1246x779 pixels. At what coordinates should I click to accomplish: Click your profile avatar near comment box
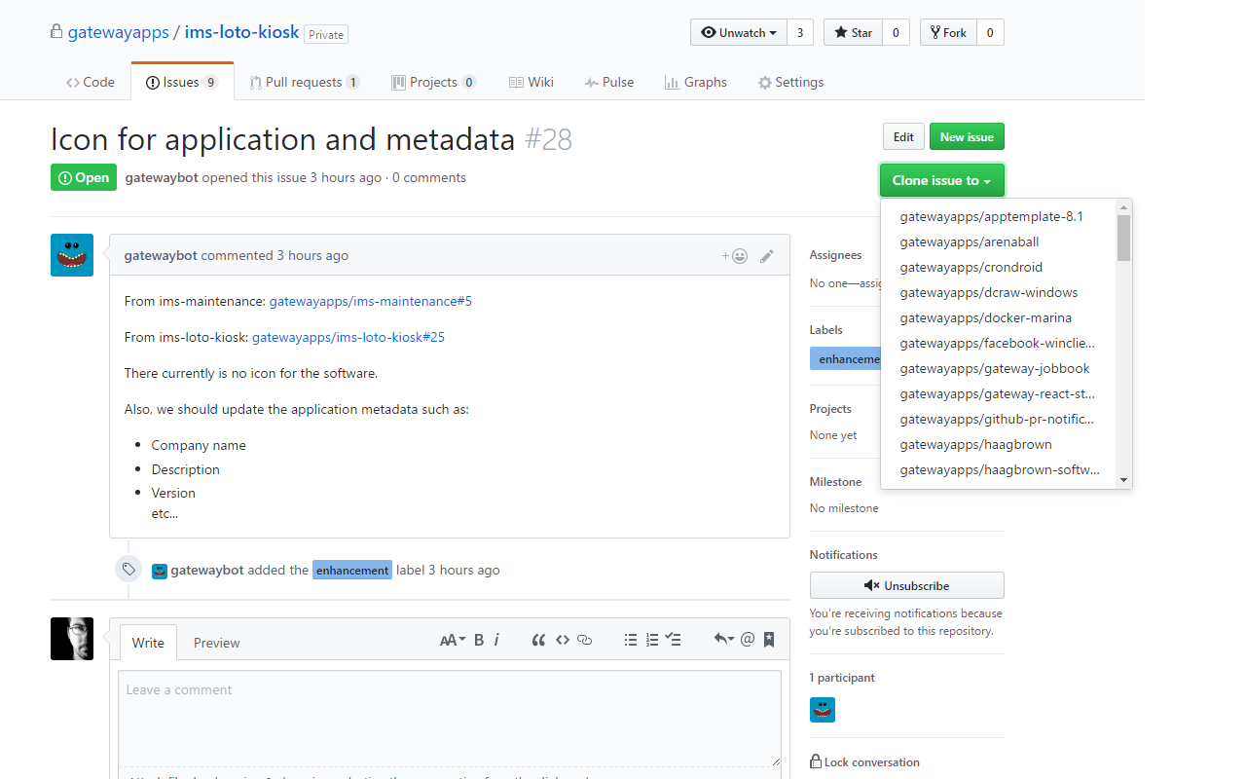coord(72,639)
